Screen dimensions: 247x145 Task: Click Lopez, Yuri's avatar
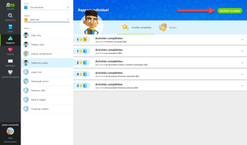point(26,72)
